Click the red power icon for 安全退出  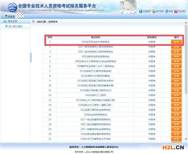[176, 11]
